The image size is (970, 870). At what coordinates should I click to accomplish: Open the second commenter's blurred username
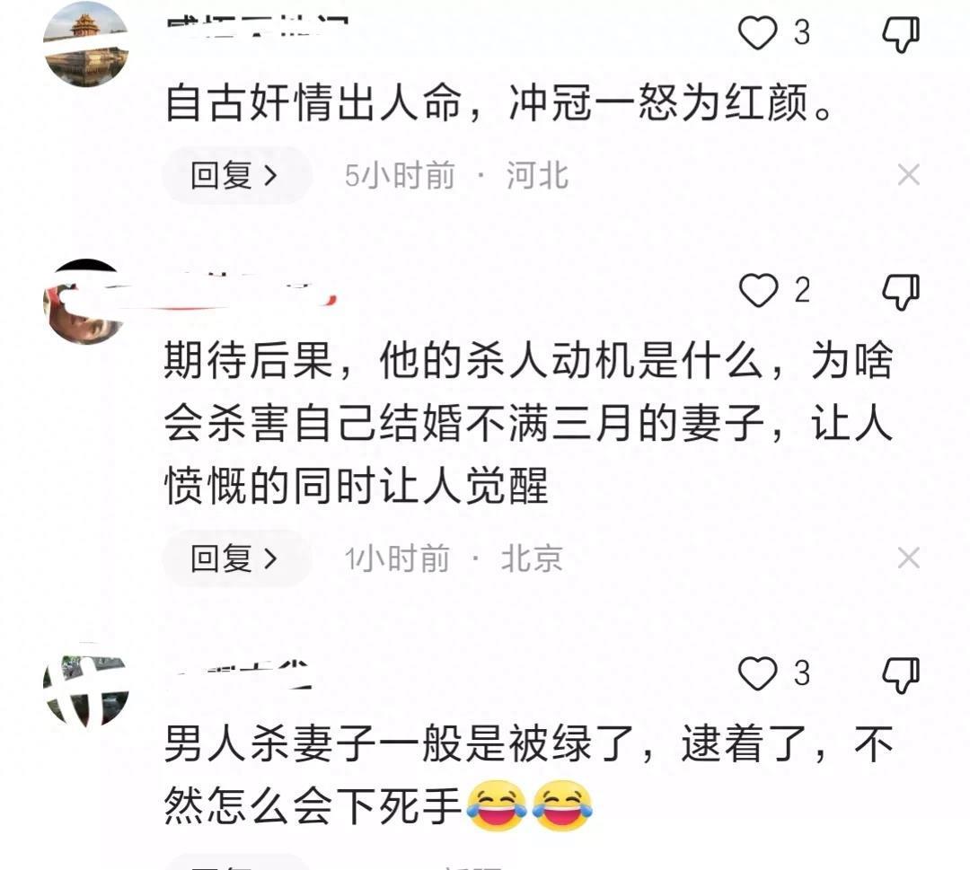[x=251, y=290]
